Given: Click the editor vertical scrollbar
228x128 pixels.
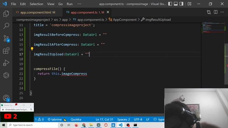Looking at the screenshot, I should pyautogui.click(x=226, y=64).
